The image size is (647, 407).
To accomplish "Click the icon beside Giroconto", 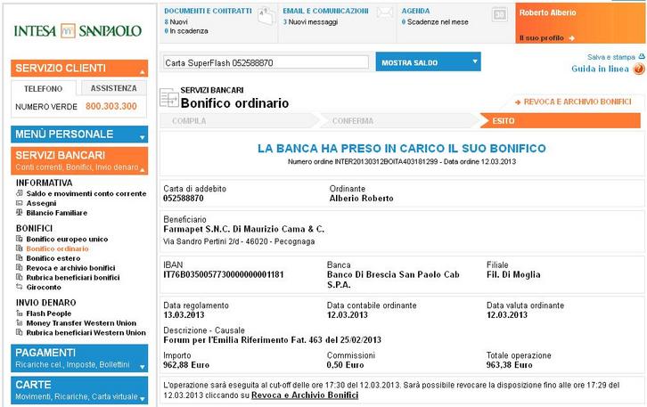I will (x=20, y=288).
